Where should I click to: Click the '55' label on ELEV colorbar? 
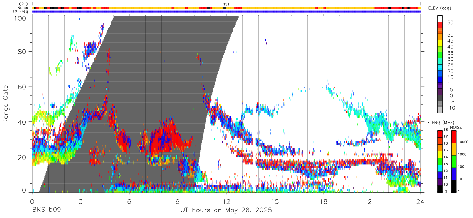(x=450, y=29)
